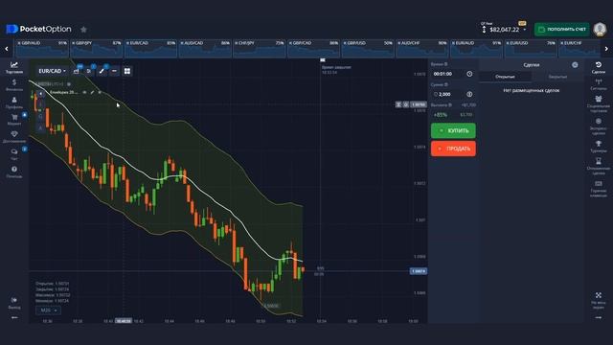
Task: Expand the EUR/CAD asset dropdown
Action: [52, 71]
